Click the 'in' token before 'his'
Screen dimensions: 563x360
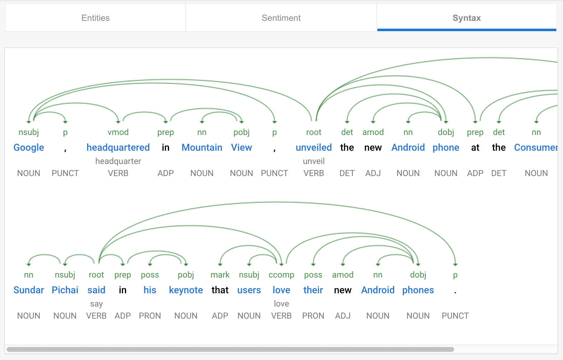[x=122, y=290]
